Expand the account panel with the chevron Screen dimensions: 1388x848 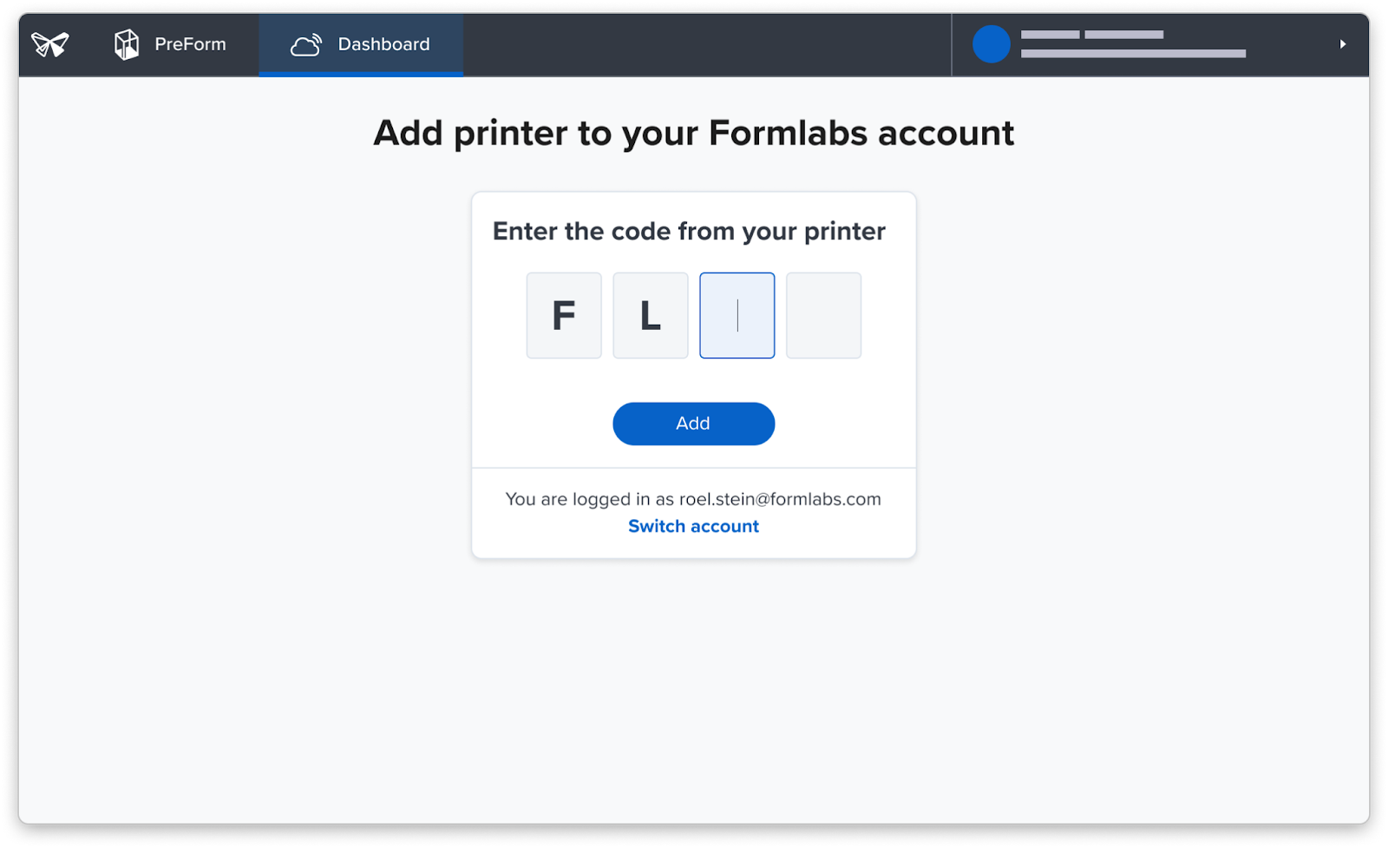[x=1342, y=43]
